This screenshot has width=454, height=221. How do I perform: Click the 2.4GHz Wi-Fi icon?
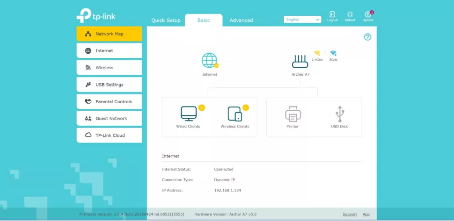[317, 53]
